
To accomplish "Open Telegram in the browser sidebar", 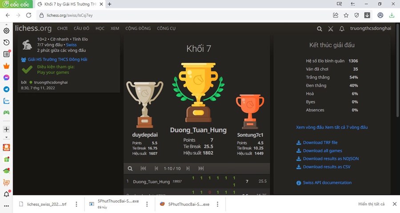I will pyautogui.click(x=7, y=89).
